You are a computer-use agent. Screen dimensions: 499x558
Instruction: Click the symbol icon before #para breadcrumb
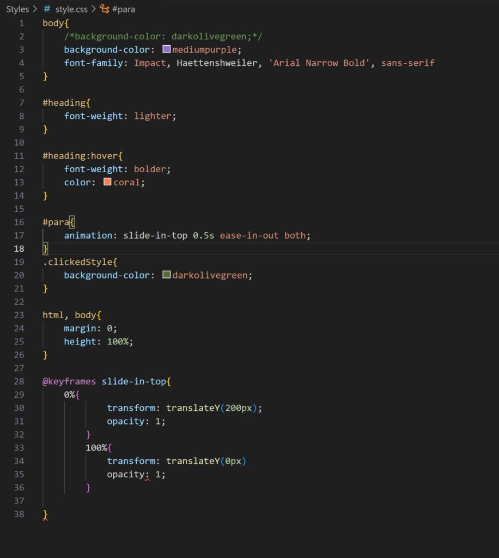pos(105,9)
